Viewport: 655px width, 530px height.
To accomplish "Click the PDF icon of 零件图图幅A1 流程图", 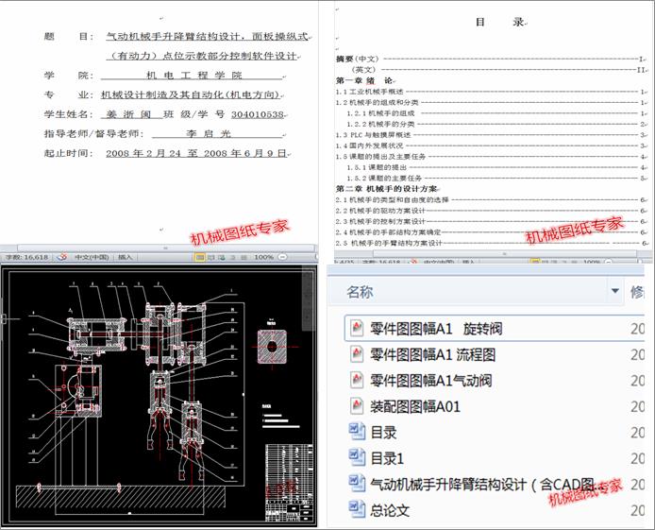I will (357, 354).
